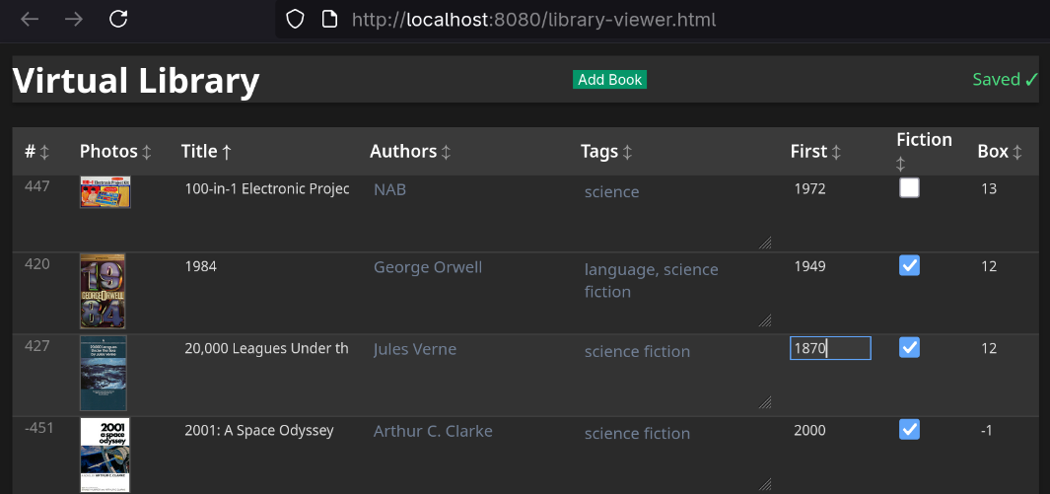Click the browser forward arrow
Image resolution: width=1050 pixels, height=494 pixels.
(74, 19)
